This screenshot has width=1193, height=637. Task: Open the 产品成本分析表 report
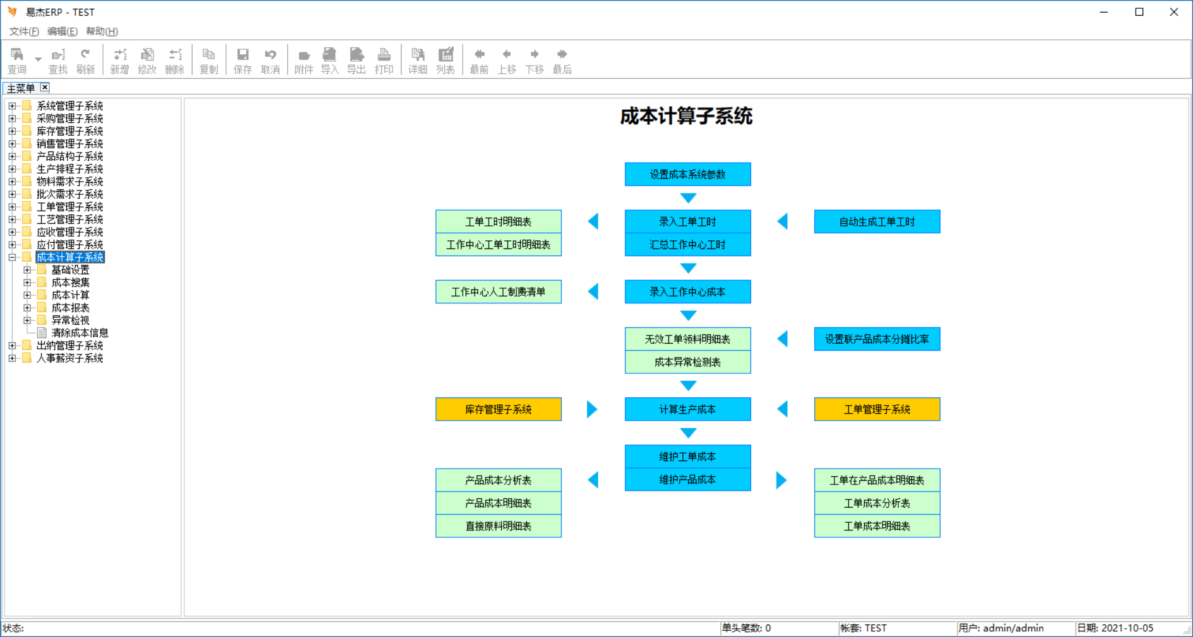click(499, 480)
